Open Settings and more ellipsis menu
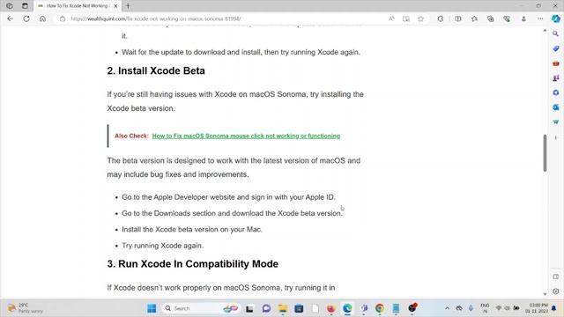This screenshot has width=564, height=317. pyautogui.click(x=540, y=18)
